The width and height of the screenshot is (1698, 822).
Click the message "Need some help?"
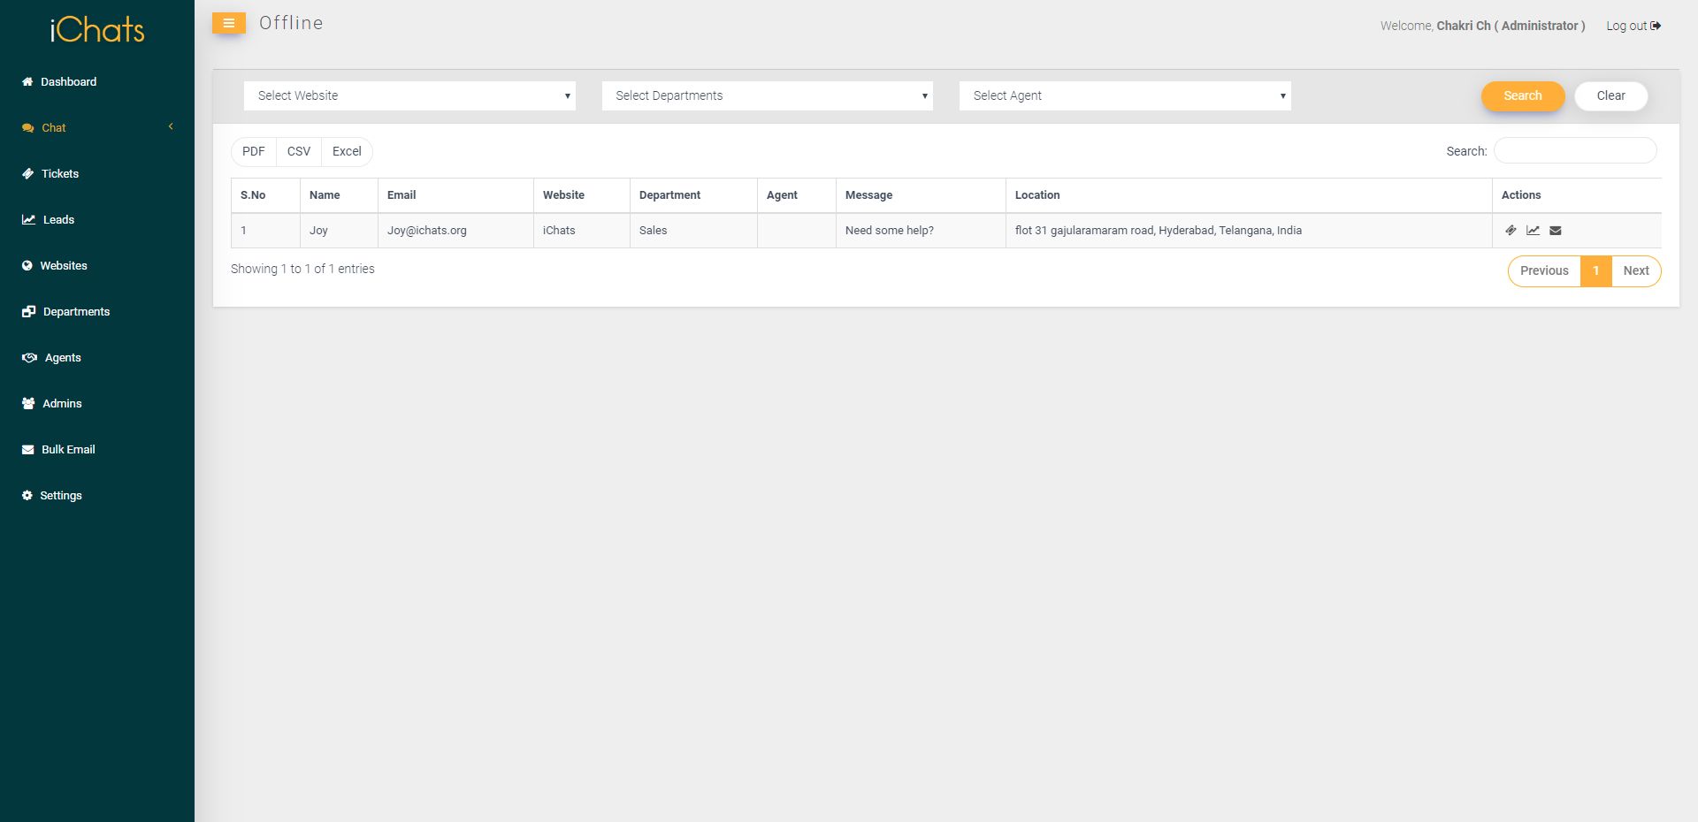(889, 231)
